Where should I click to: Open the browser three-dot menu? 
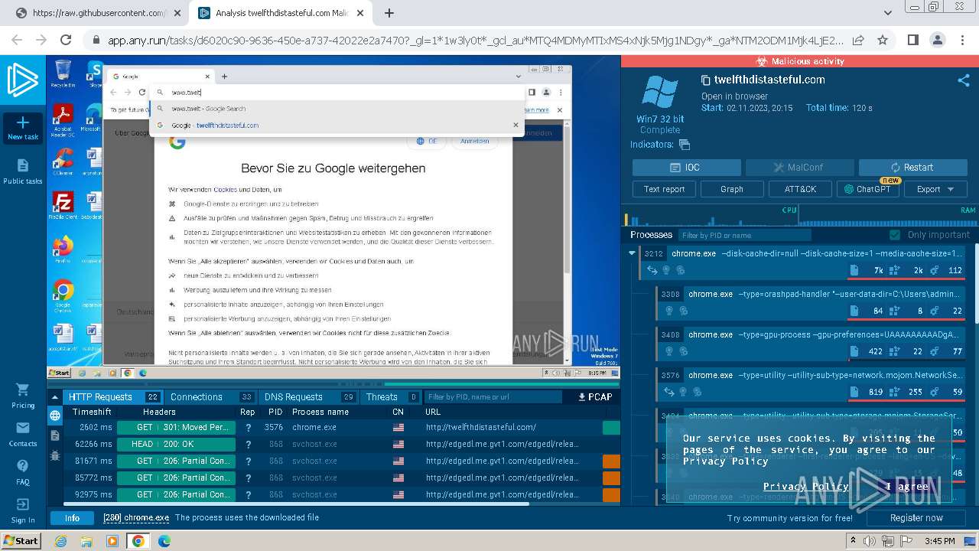pyautogui.click(x=963, y=40)
